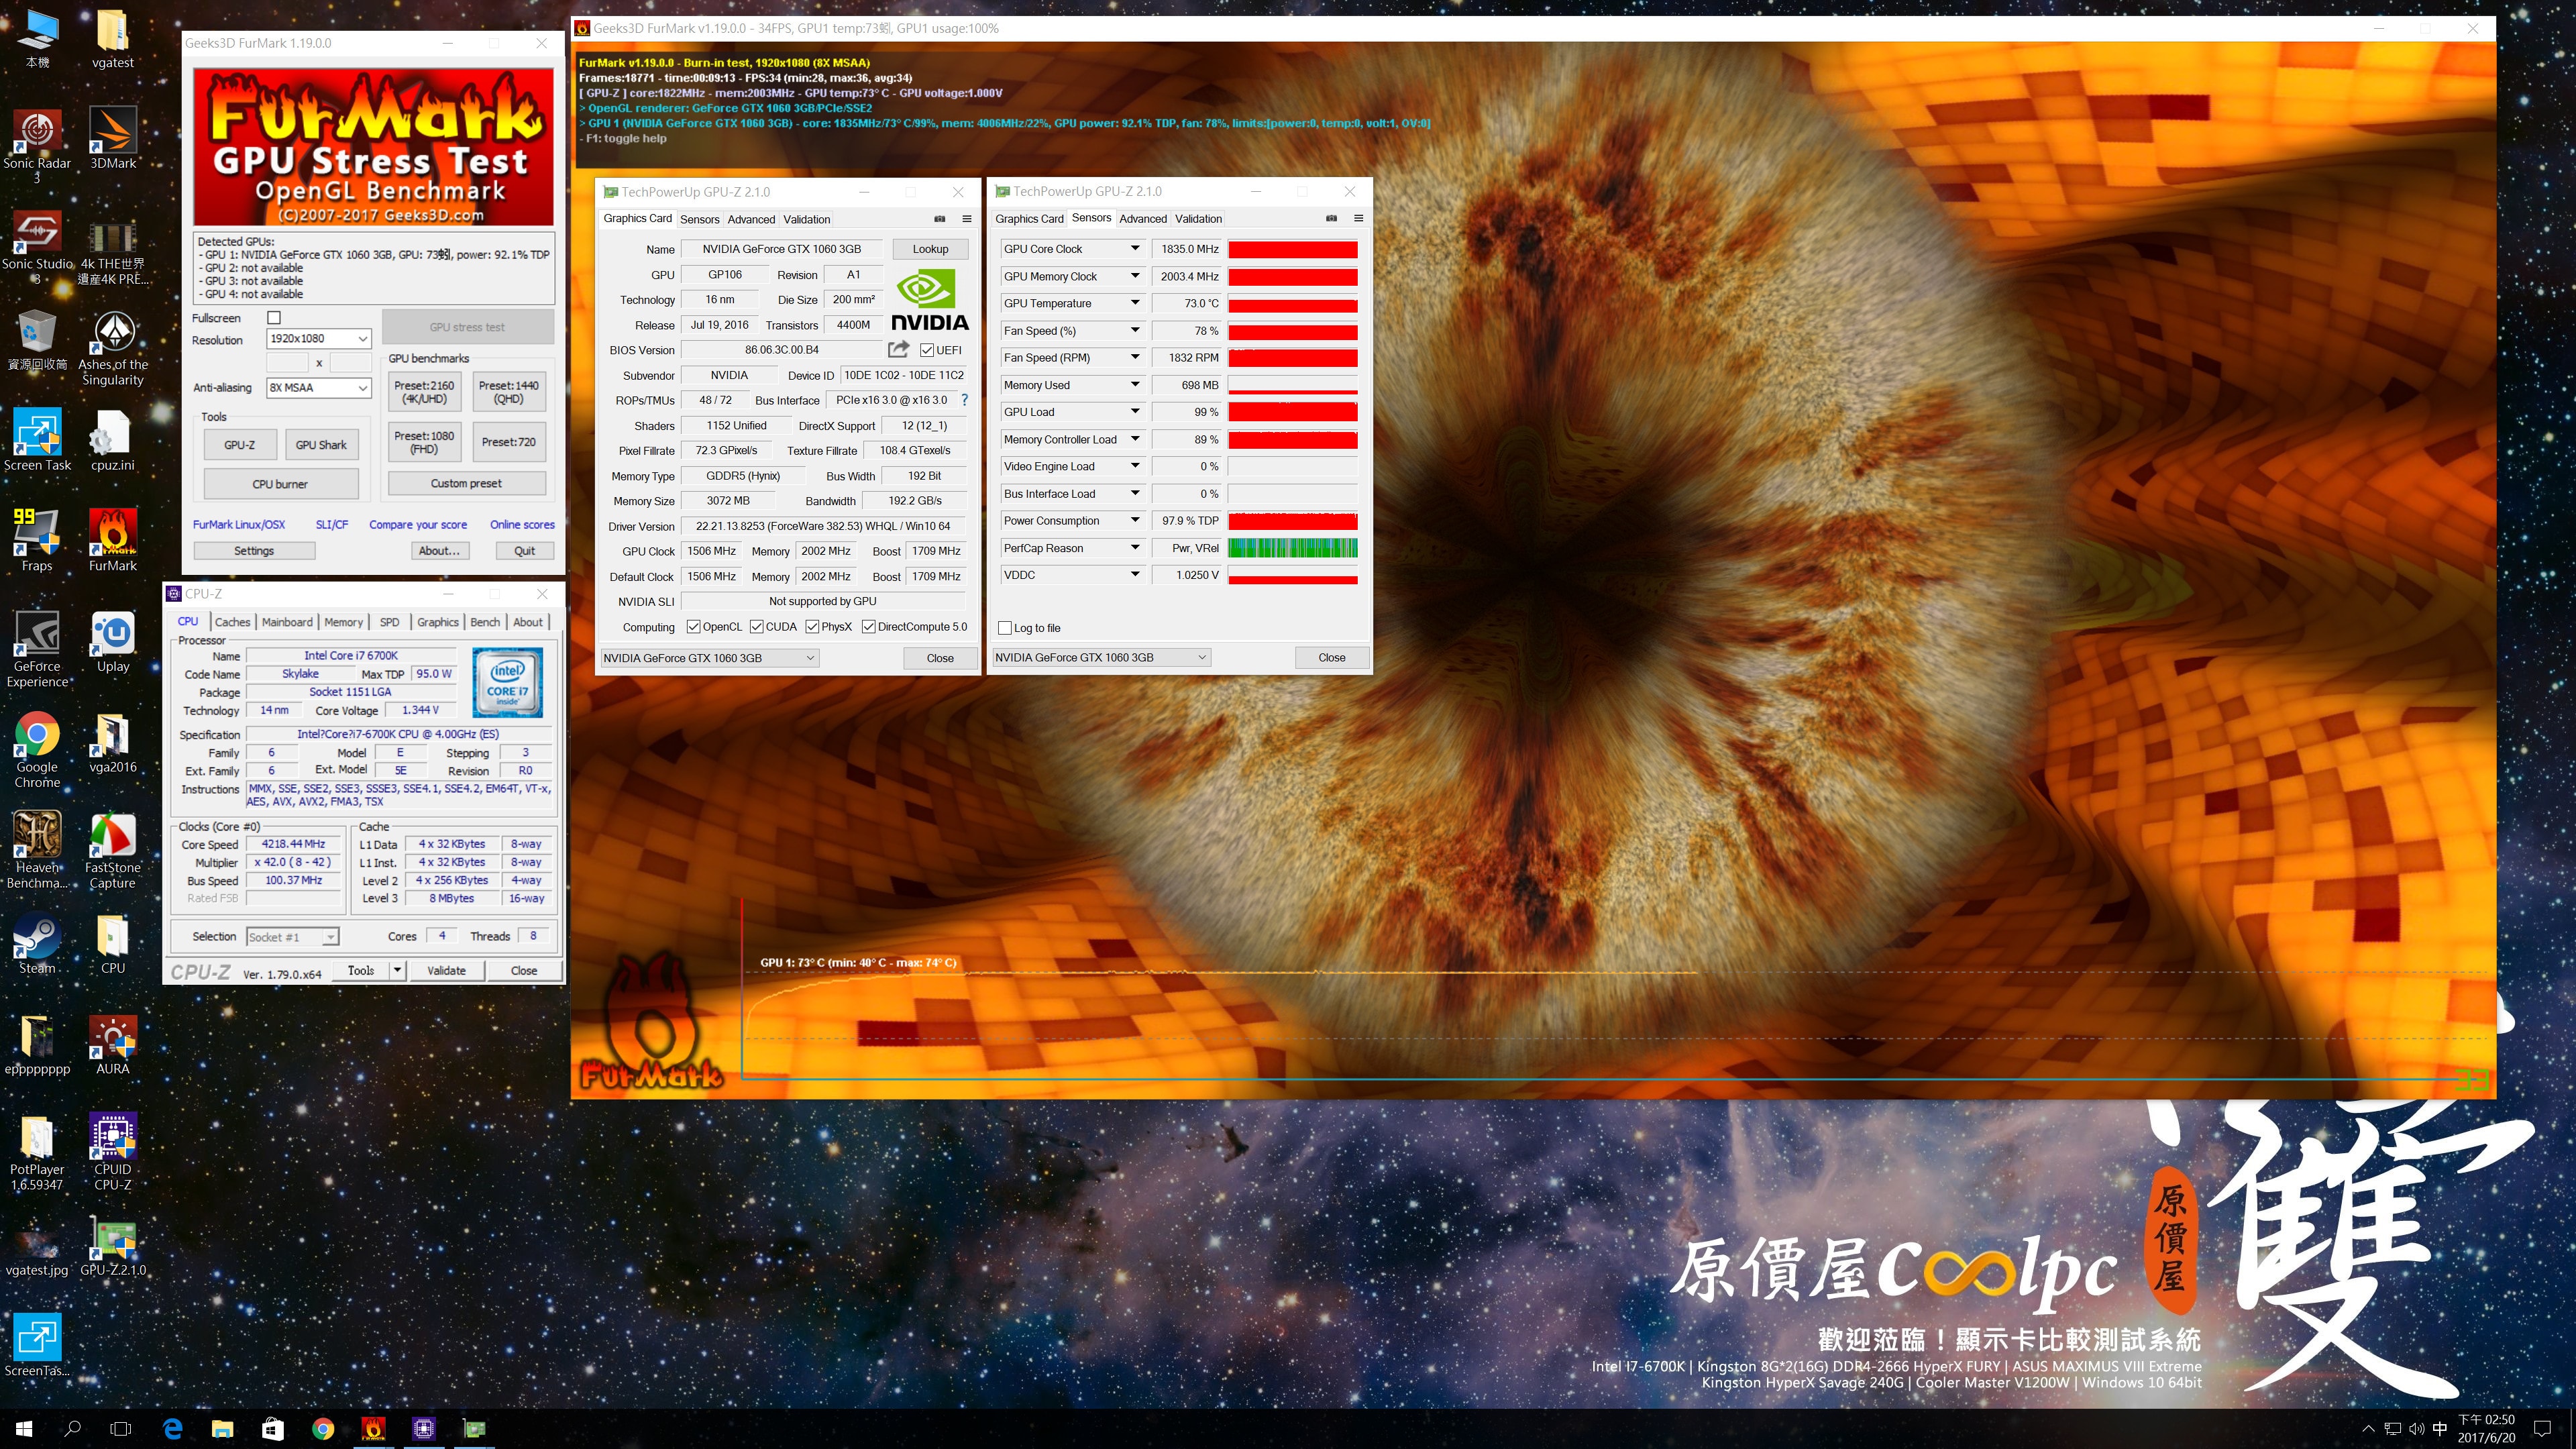
Task: Toggle the CUDA checkbox
Action: tap(757, 627)
